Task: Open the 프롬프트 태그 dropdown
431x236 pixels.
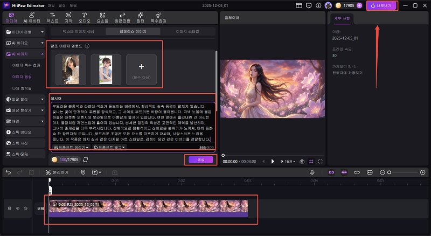Action: pyautogui.click(x=109, y=148)
